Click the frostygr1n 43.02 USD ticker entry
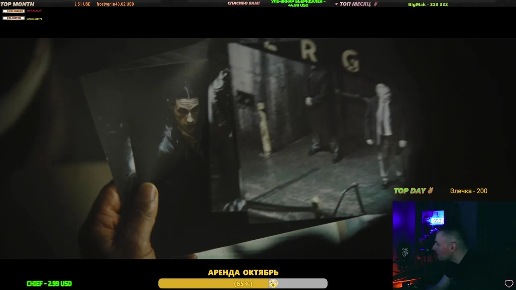Screen dimensions: 516x290 tap(115, 4)
